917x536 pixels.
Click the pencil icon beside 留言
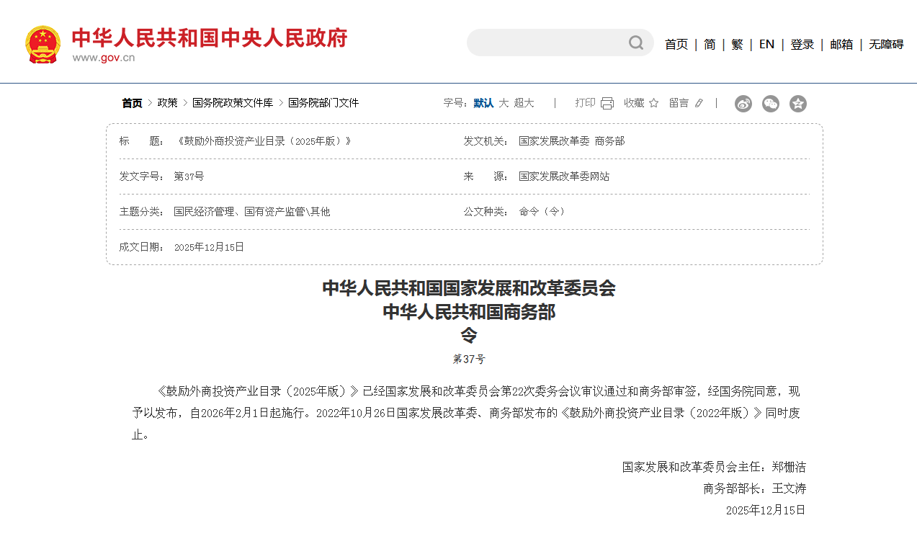(x=698, y=103)
